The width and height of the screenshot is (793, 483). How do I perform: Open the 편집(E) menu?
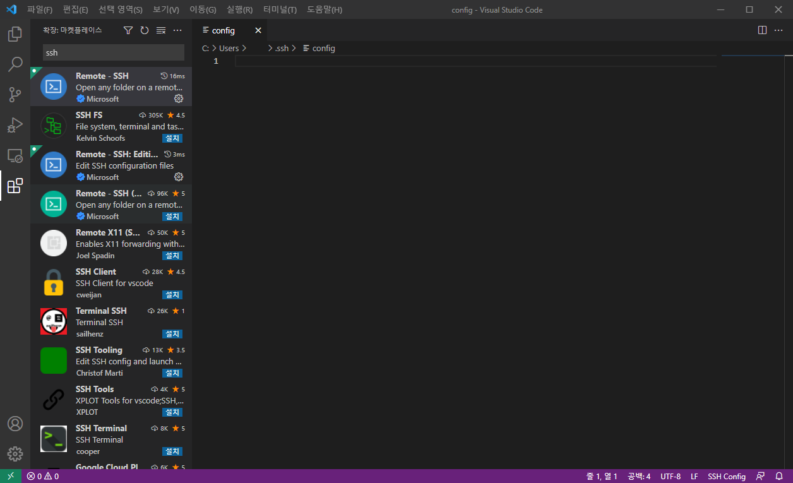point(76,9)
